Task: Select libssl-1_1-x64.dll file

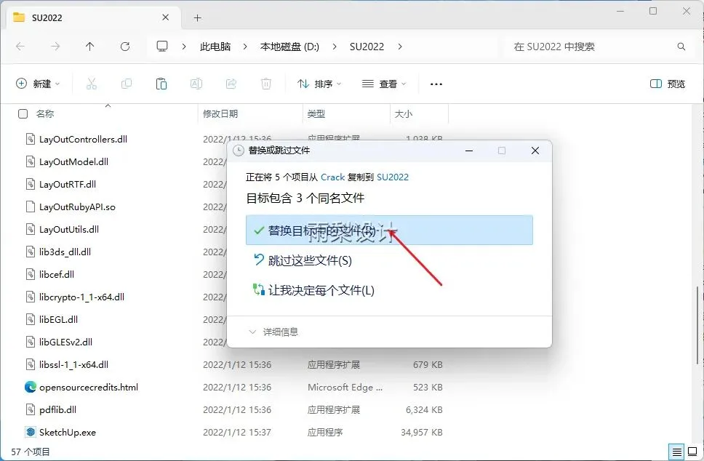Action: (73, 364)
